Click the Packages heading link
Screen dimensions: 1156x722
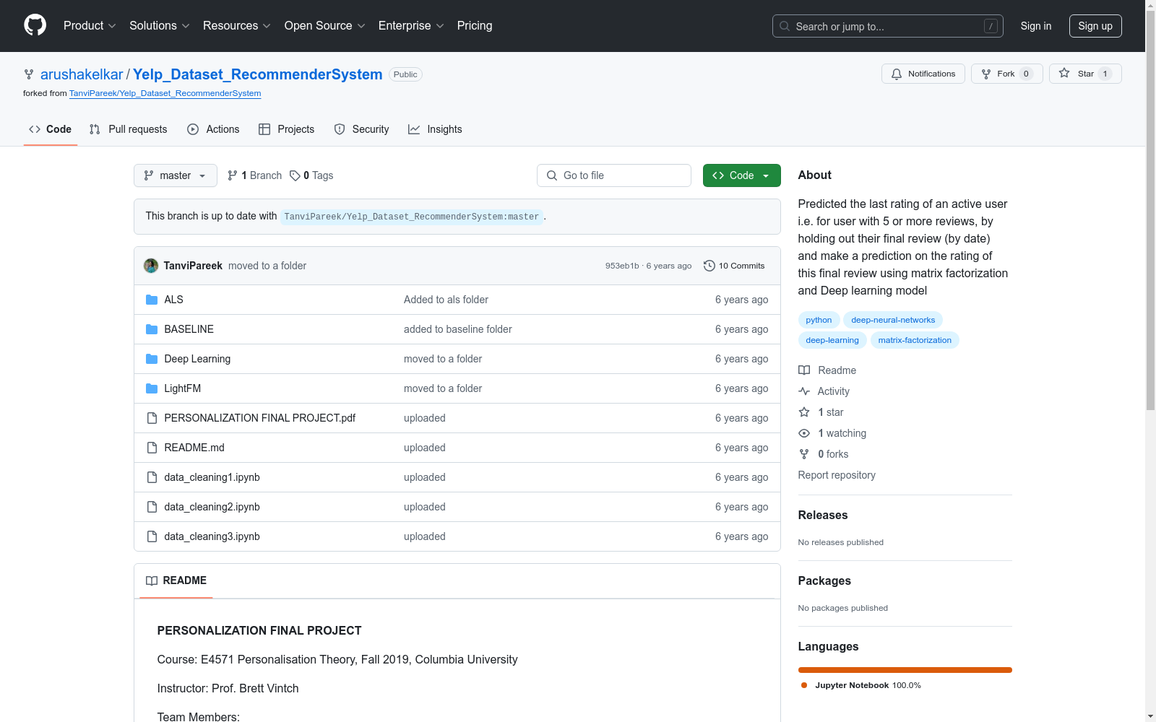pos(824,580)
